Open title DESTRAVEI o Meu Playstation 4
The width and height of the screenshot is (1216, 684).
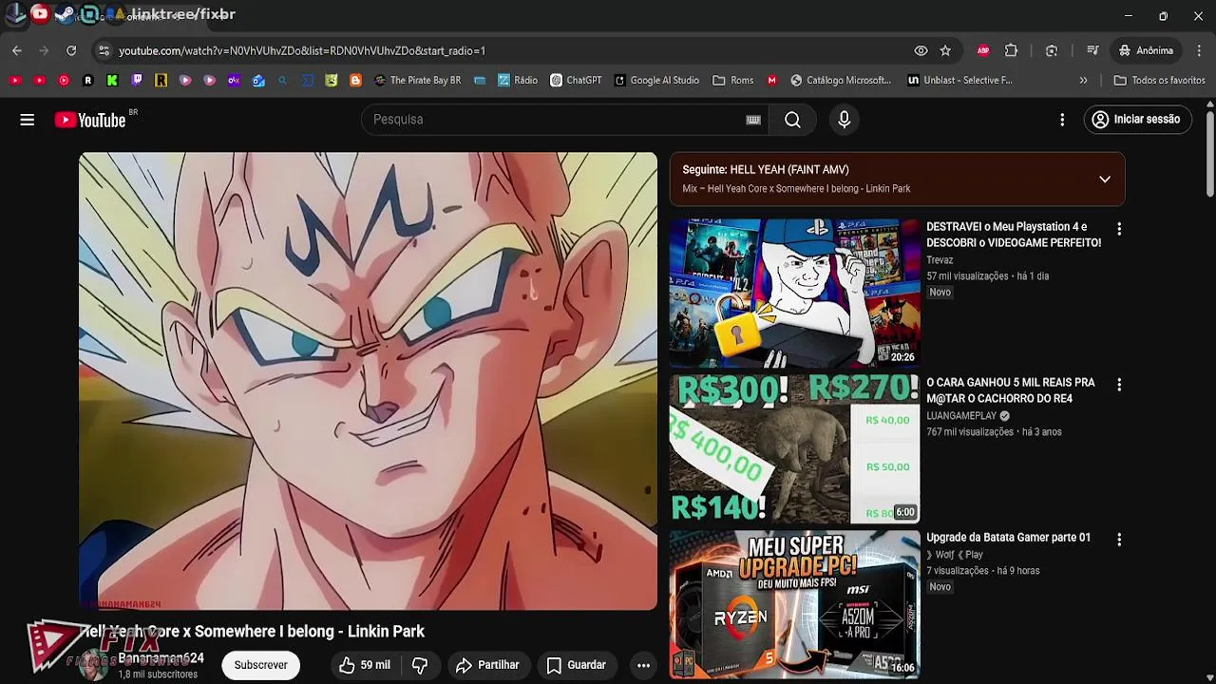(1014, 235)
